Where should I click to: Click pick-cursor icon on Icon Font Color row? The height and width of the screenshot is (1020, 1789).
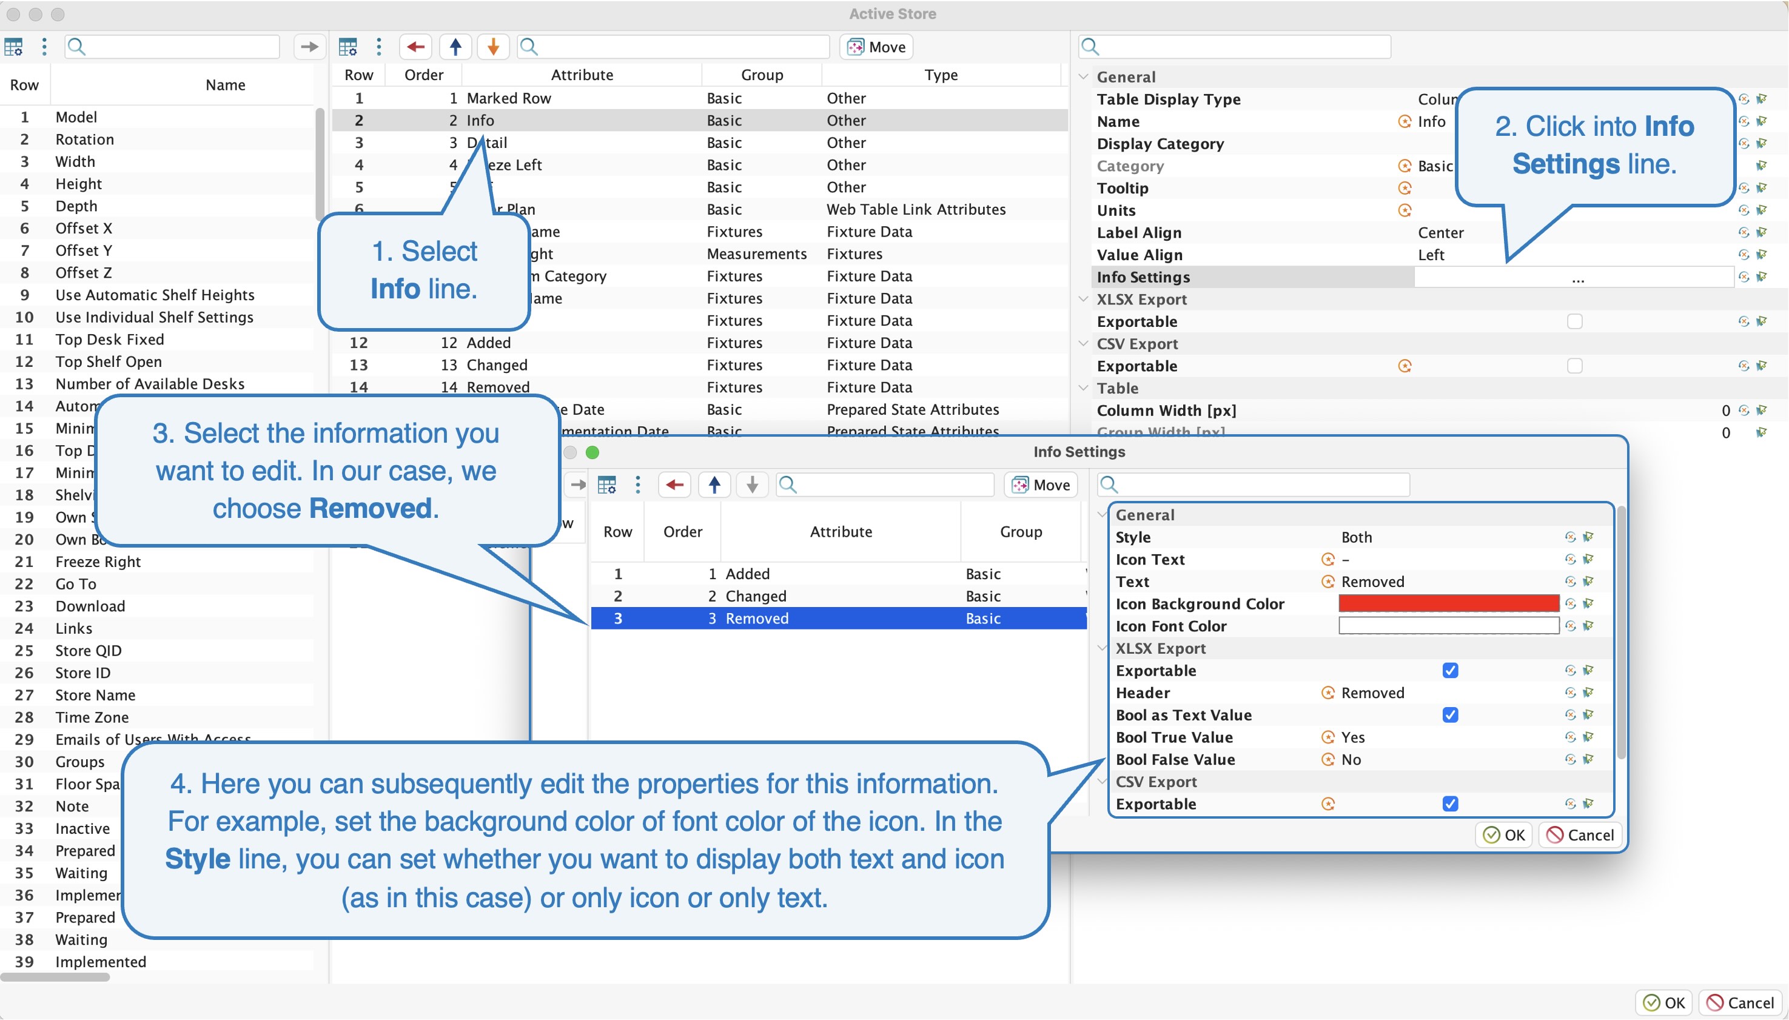[1589, 626]
